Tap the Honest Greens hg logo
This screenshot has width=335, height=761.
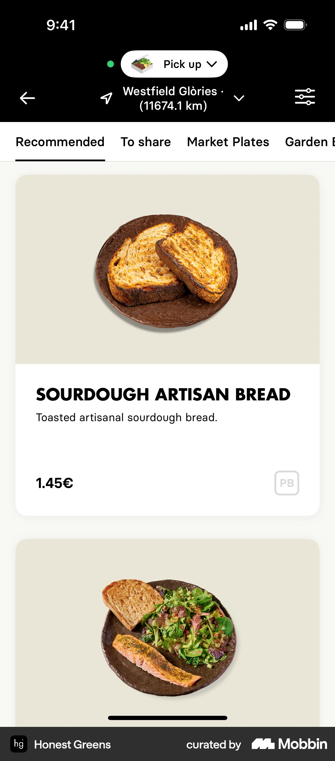pos(19,744)
